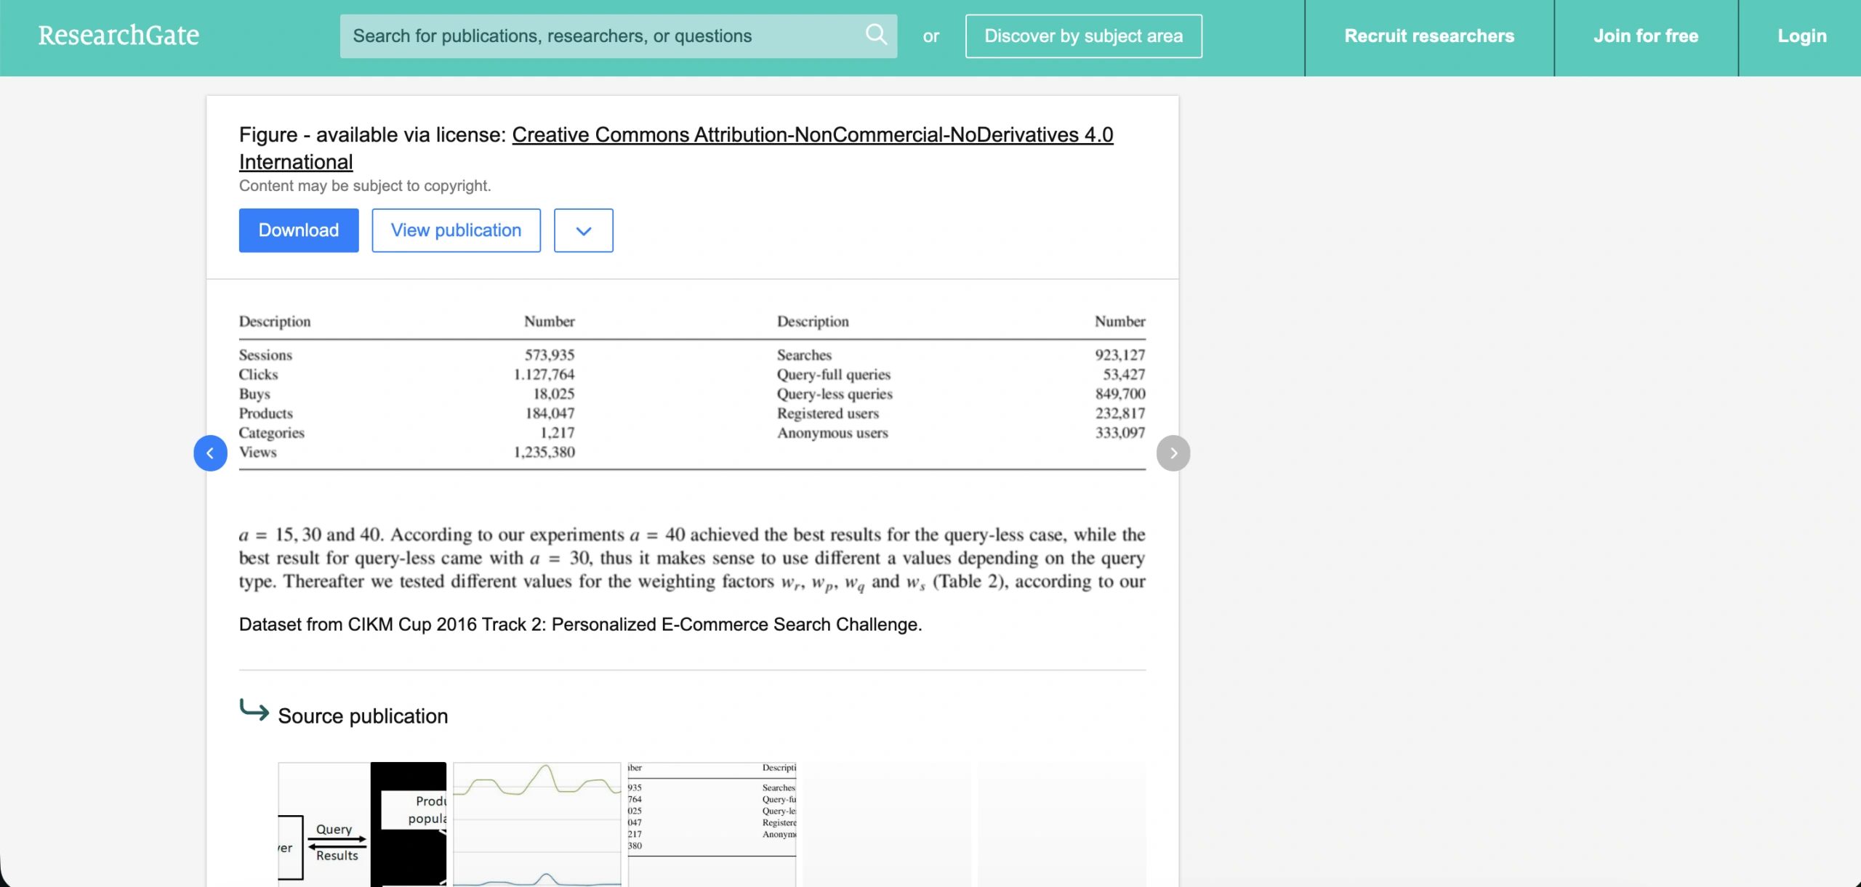Go to next figure with right arrow
This screenshot has width=1861, height=887.
click(1173, 453)
